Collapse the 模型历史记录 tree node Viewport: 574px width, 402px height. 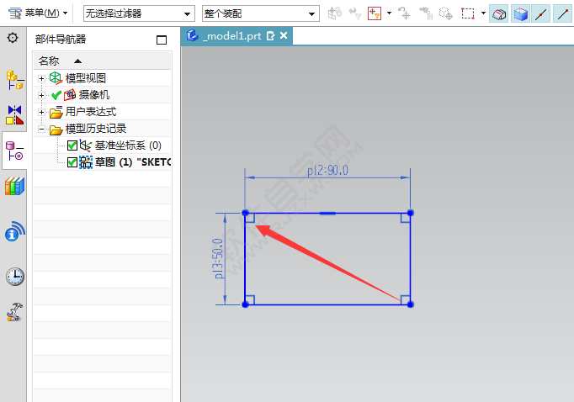point(42,129)
